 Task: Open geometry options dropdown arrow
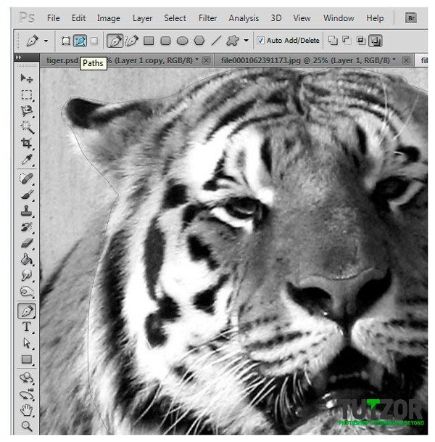click(x=246, y=41)
